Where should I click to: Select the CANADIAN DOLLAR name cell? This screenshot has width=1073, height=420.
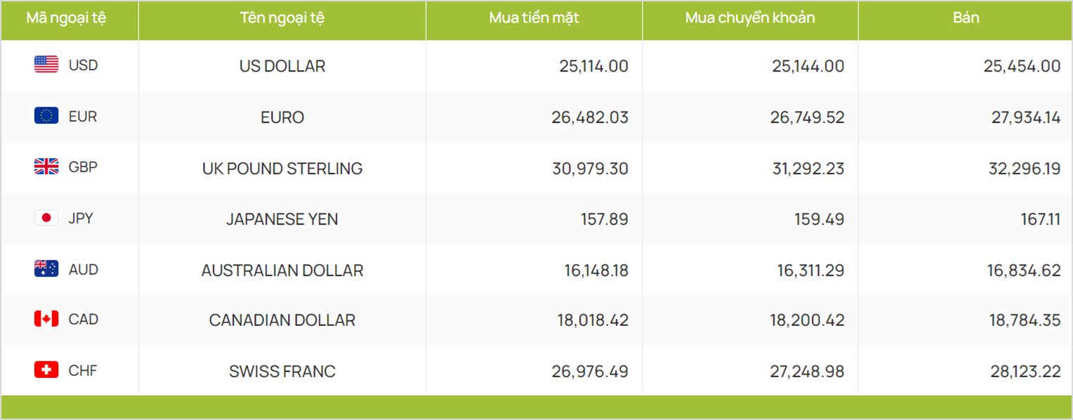pos(282,320)
